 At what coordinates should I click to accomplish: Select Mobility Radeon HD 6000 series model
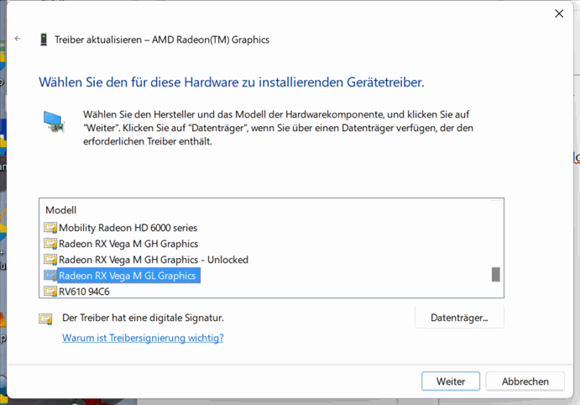click(x=128, y=228)
